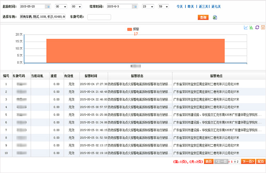Click the blurred plate number in row 2
This screenshot has height=173, width=266.
pyautogui.click(x=22, y=92)
